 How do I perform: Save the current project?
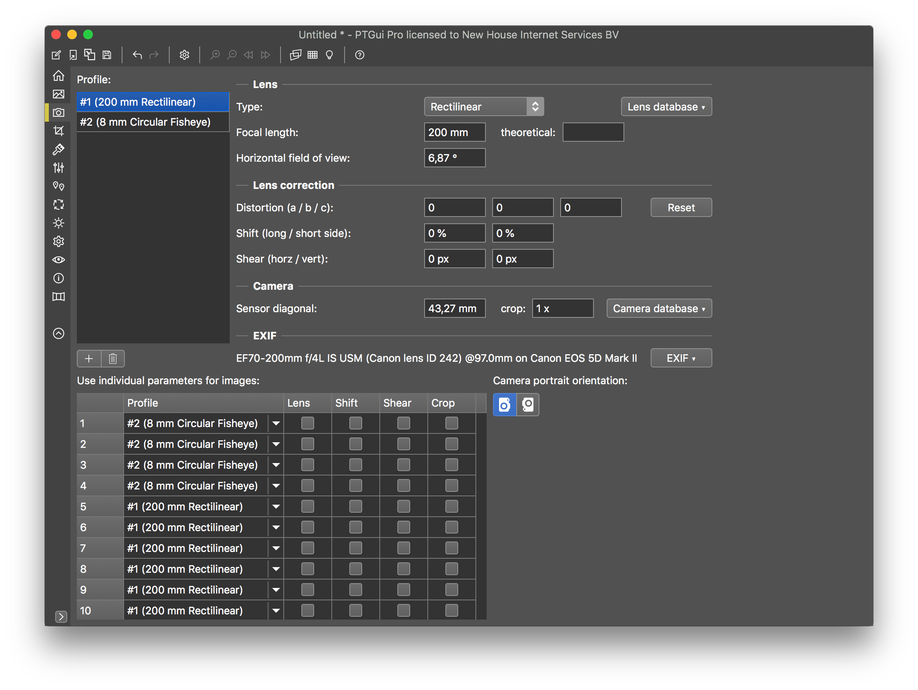pyautogui.click(x=107, y=54)
